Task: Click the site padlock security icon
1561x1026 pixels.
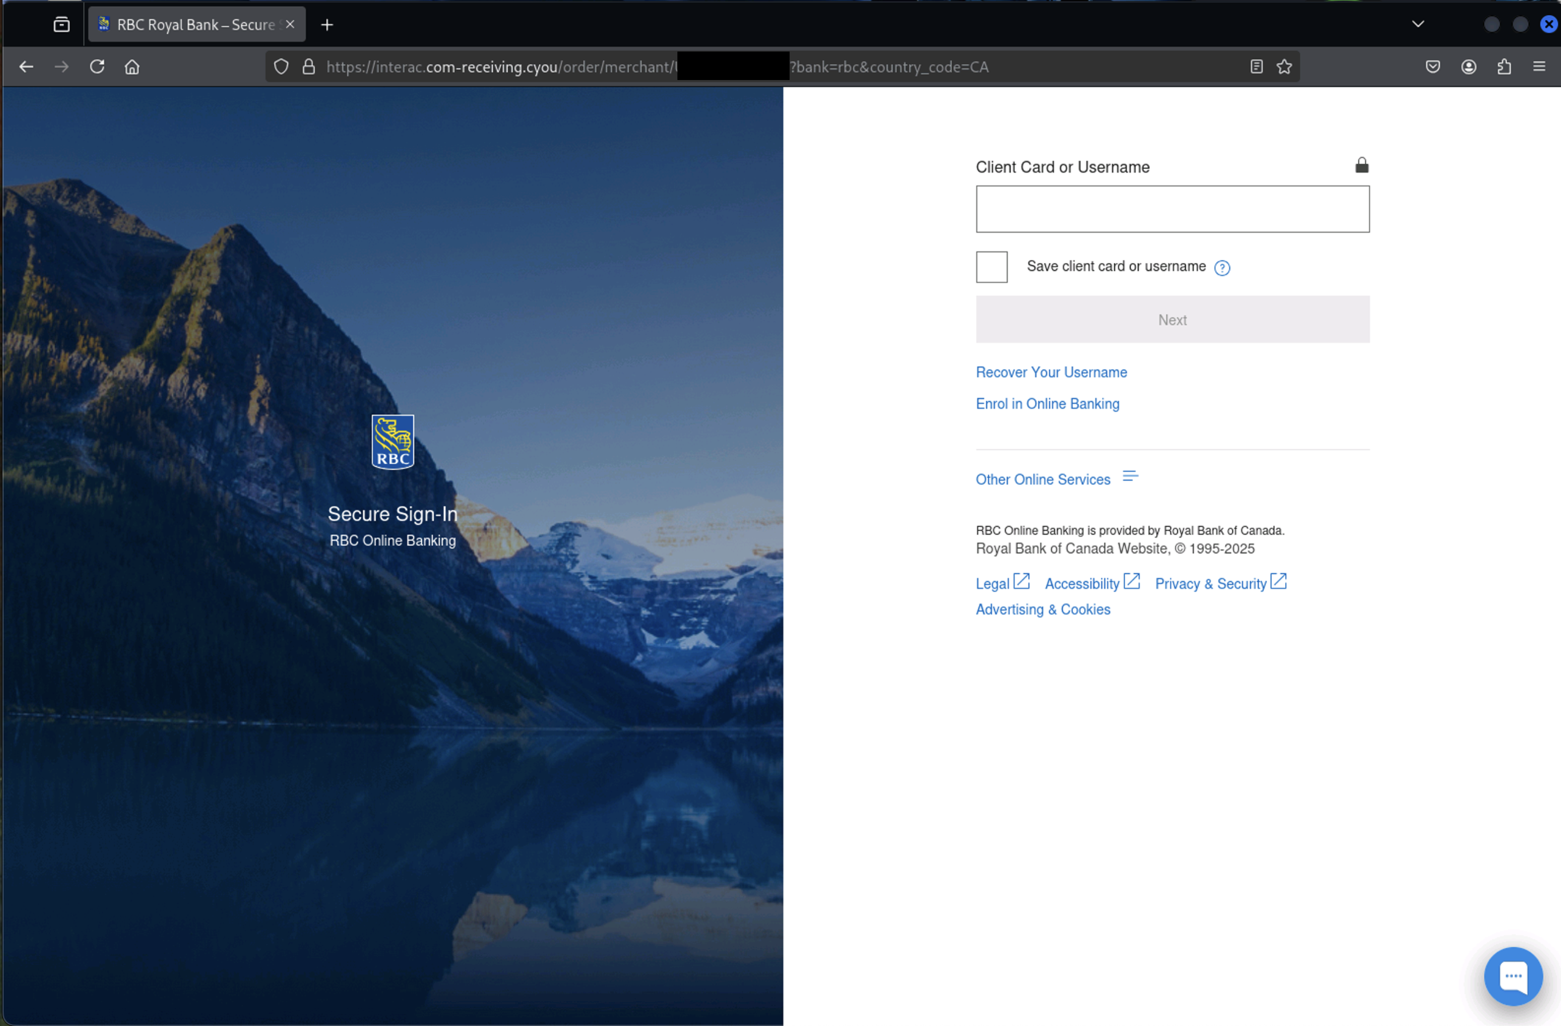Action: pos(309,67)
